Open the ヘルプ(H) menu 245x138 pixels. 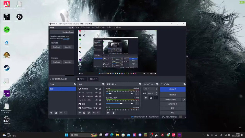[117, 27]
